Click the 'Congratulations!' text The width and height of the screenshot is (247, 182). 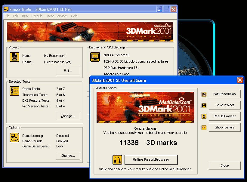coord(146,128)
